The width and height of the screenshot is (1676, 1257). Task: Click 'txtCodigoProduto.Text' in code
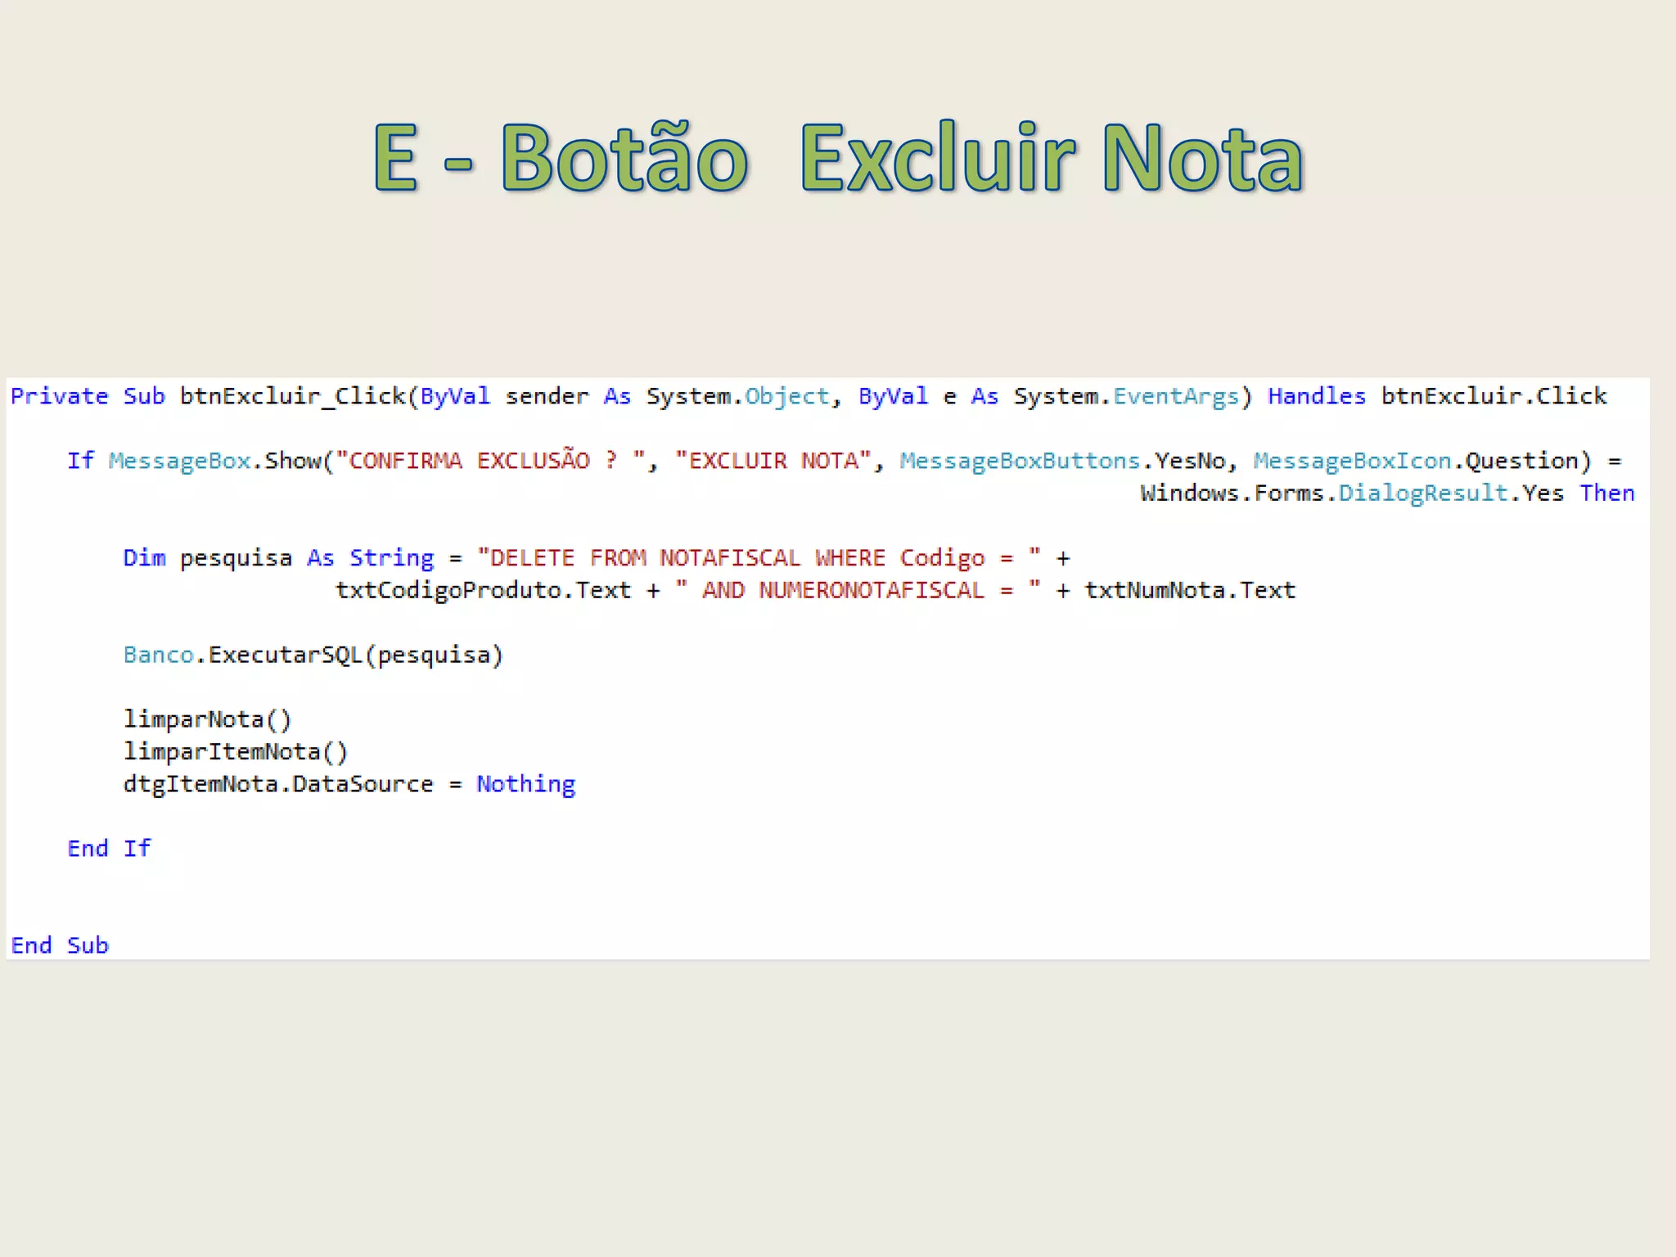(x=483, y=590)
